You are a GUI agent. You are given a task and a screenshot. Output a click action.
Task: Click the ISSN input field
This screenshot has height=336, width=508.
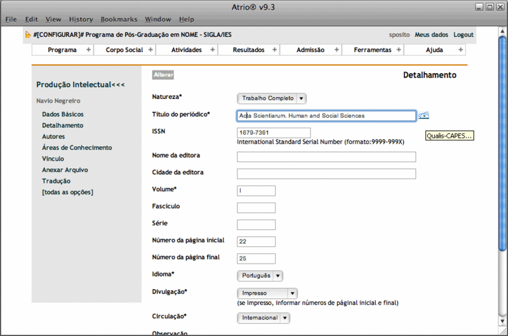point(274,132)
